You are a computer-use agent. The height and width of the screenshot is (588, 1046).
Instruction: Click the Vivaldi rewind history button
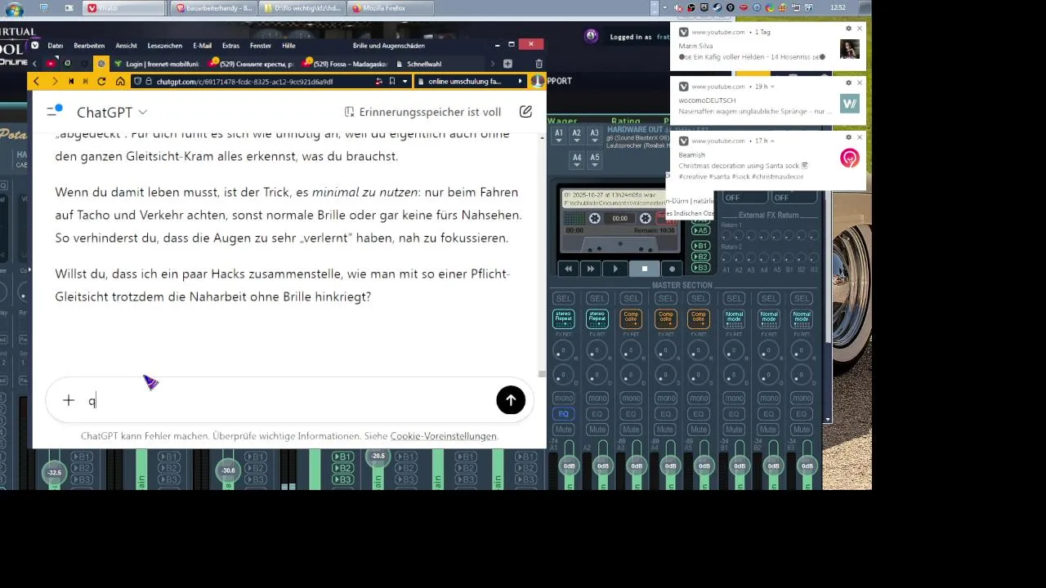[x=71, y=82]
